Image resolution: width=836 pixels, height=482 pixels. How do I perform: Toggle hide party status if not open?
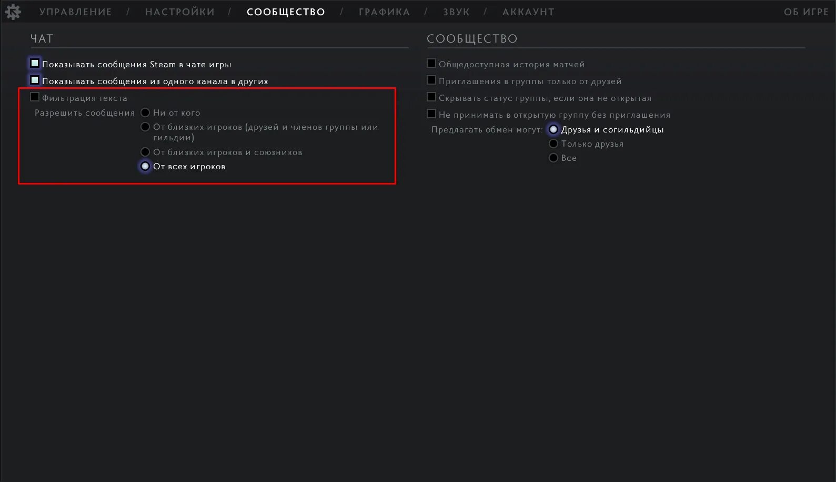coord(431,97)
